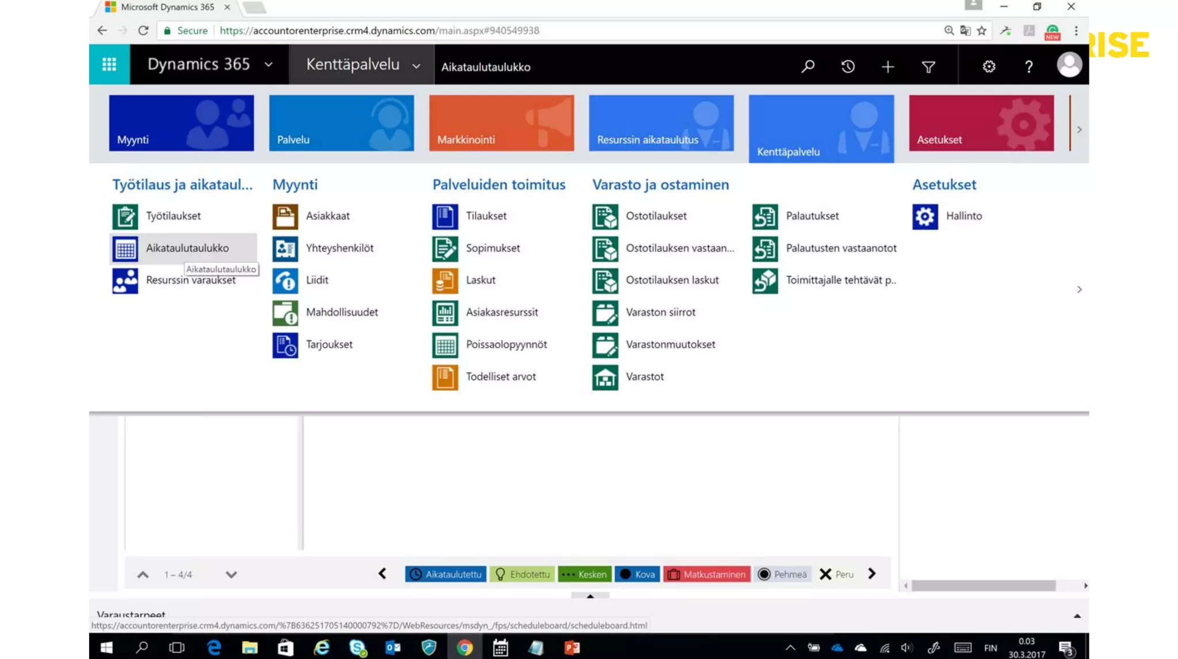Open the Sopimukset link

492,248
